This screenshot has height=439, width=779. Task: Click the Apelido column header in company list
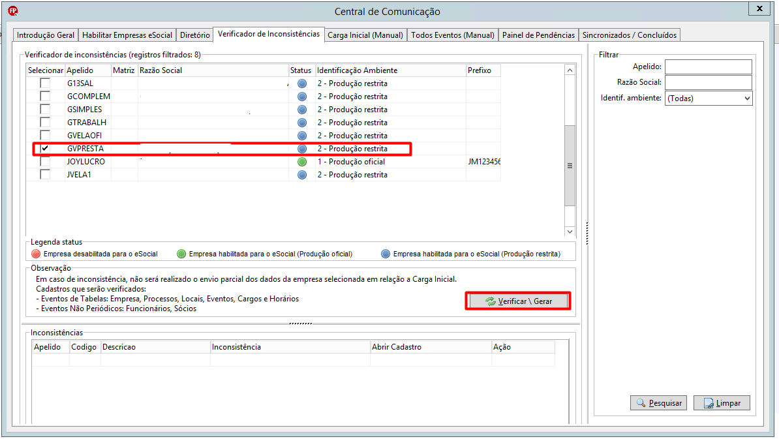[x=88, y=70]
